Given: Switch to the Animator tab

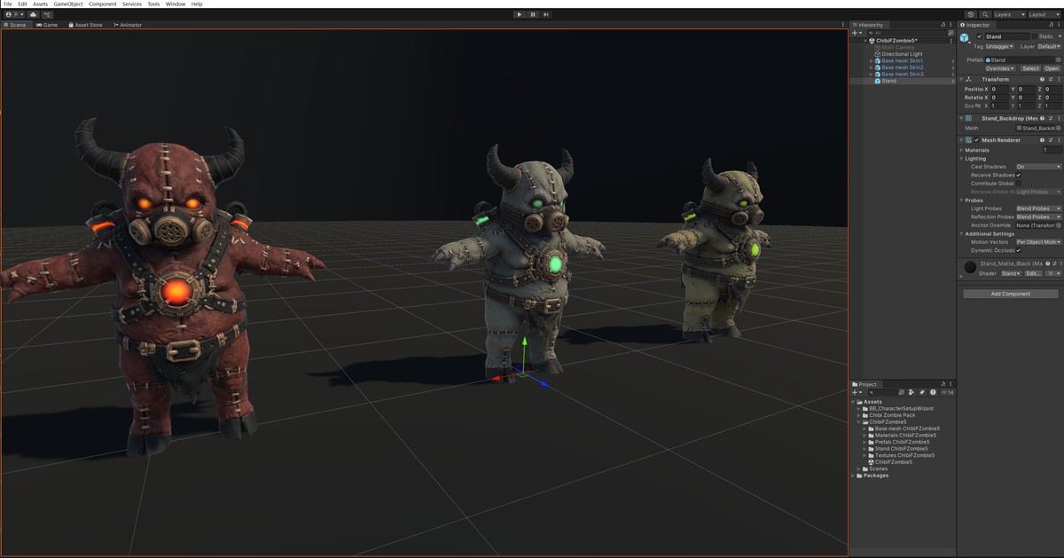Looking at the screenshot, I should point(128,25).
